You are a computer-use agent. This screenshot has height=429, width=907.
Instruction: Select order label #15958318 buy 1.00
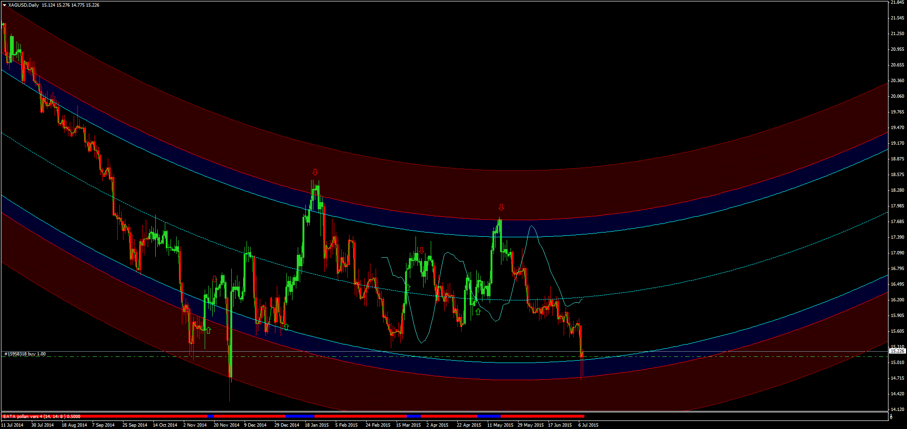25,354
